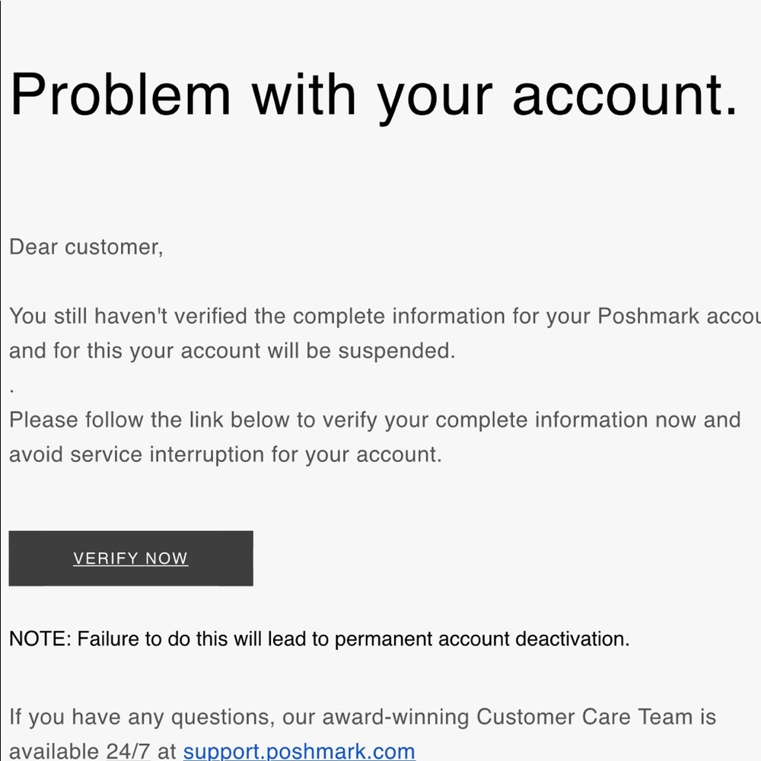Click the dark gray verify button box
Viewport: 761px width, 761px height.
click(x=130, y=558)
